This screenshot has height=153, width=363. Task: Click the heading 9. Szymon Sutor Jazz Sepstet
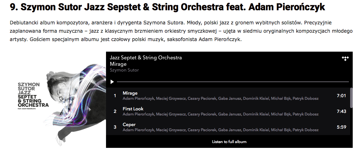click(167, 7)
